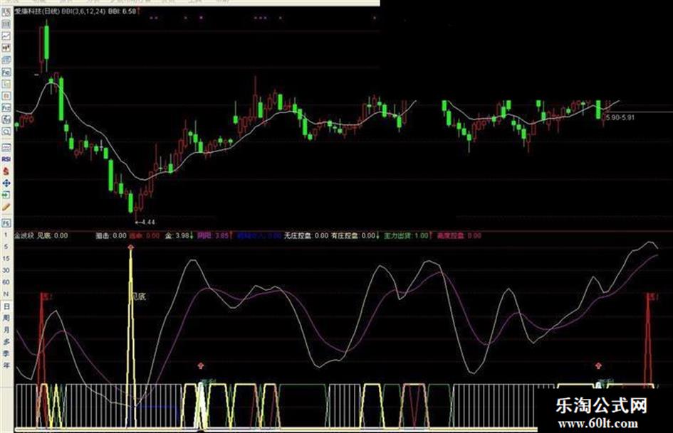
Task: Select the 月 monthly period
Action: tap(6, 330)
